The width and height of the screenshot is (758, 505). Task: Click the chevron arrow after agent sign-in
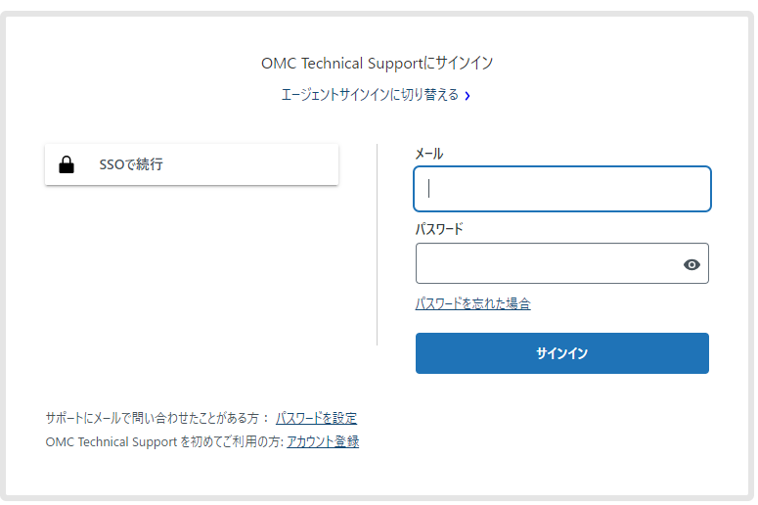coord(468,96)
